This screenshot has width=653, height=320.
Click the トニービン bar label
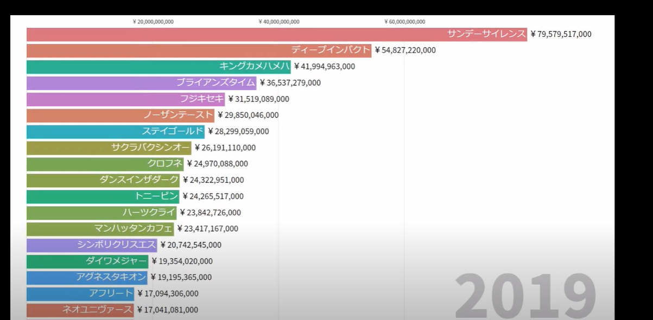coord(156,196)
